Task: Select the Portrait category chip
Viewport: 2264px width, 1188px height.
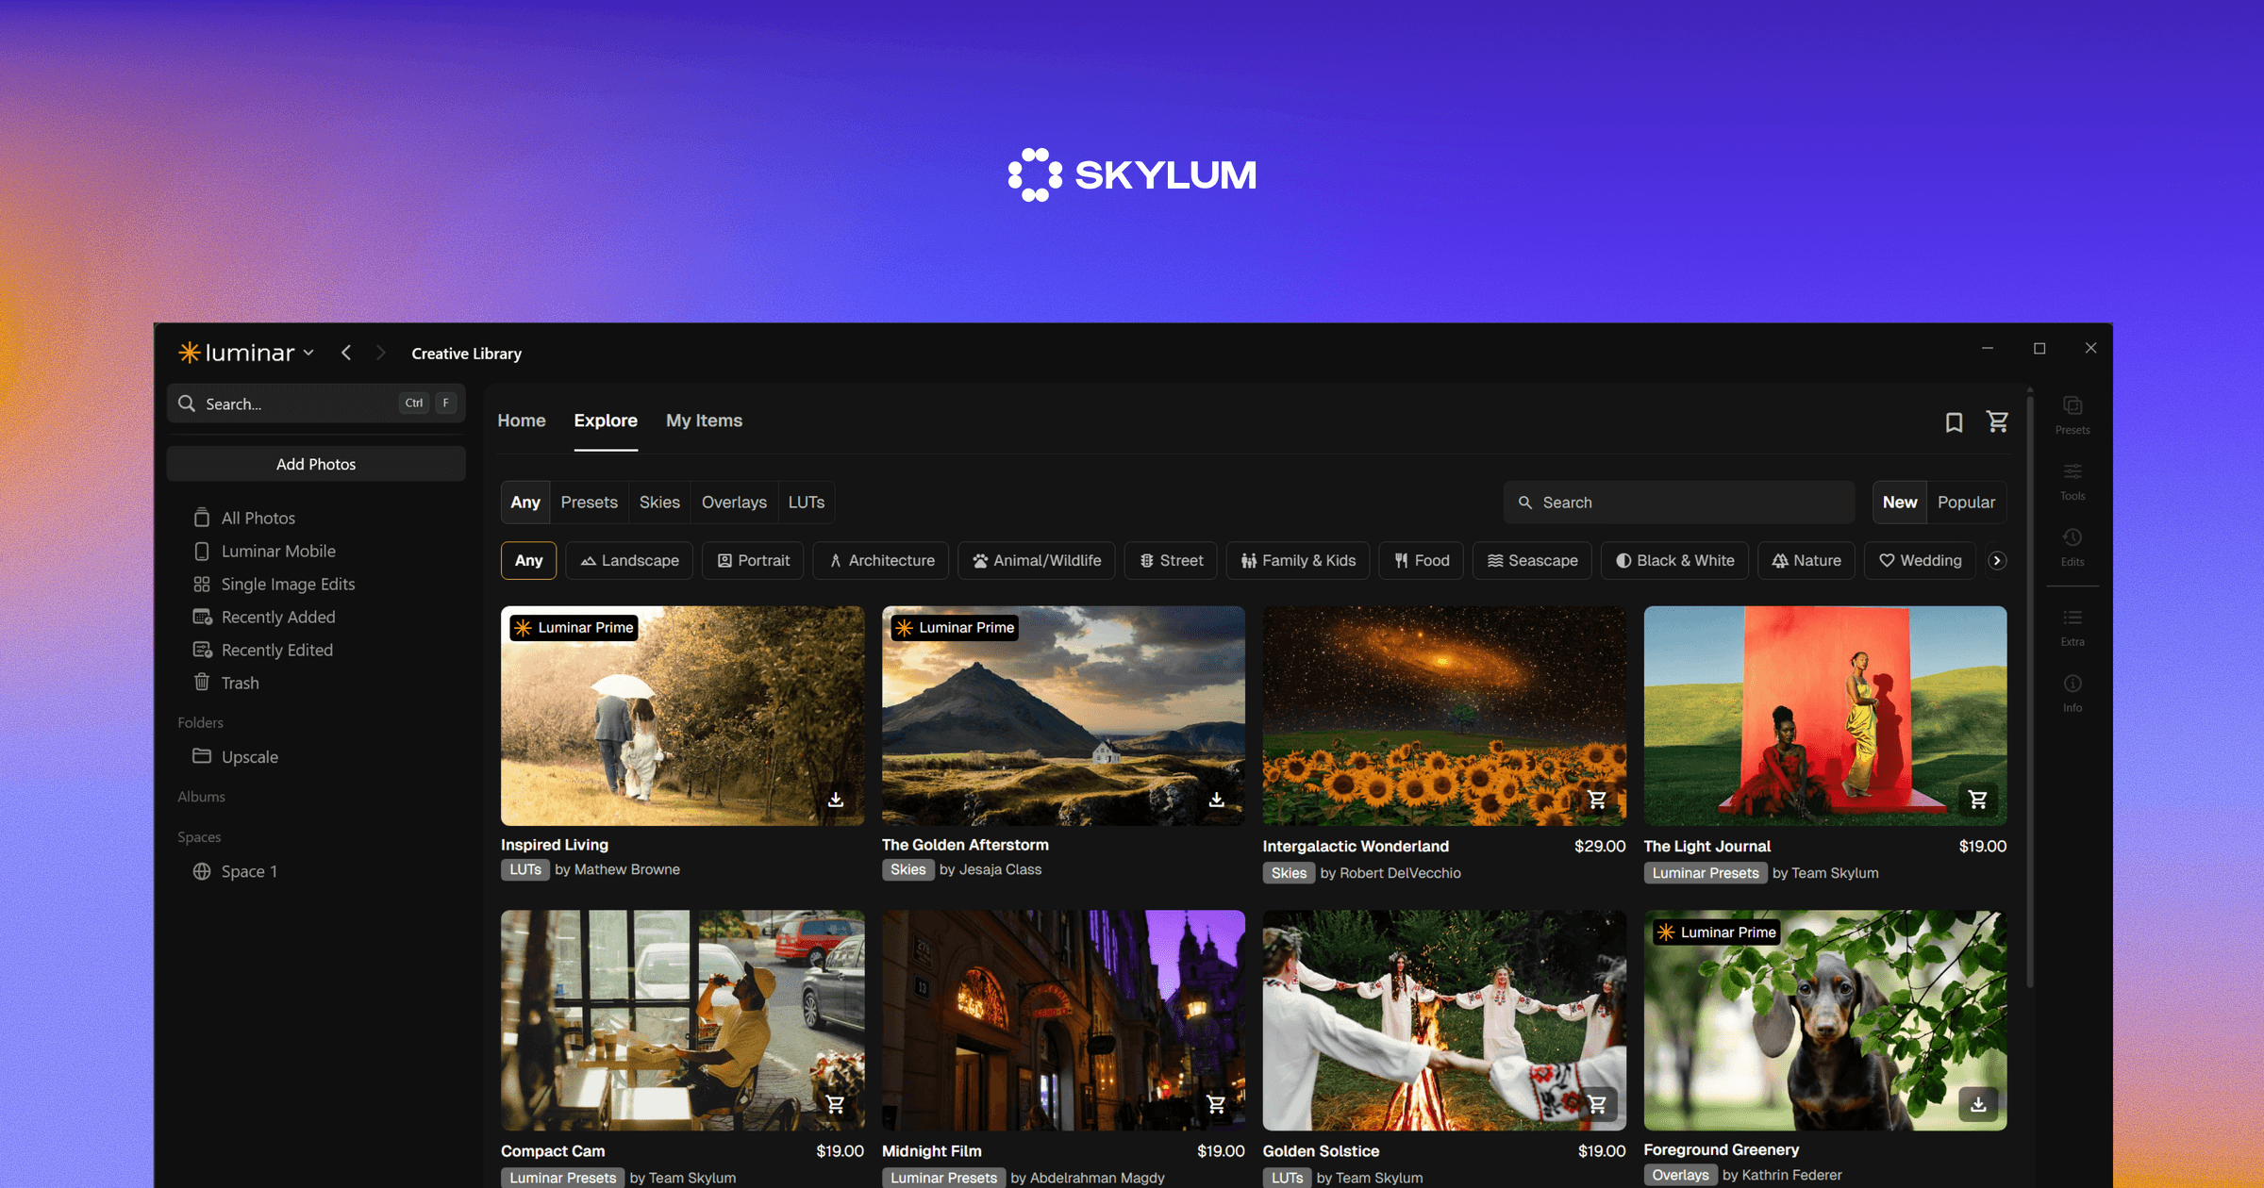Action: click(753, 560)
